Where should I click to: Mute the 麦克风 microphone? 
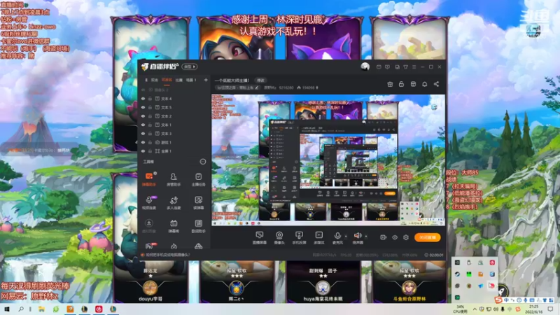tap(337, 238)
